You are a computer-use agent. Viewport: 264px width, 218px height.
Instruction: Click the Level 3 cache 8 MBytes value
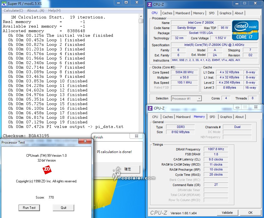point(229,87)
